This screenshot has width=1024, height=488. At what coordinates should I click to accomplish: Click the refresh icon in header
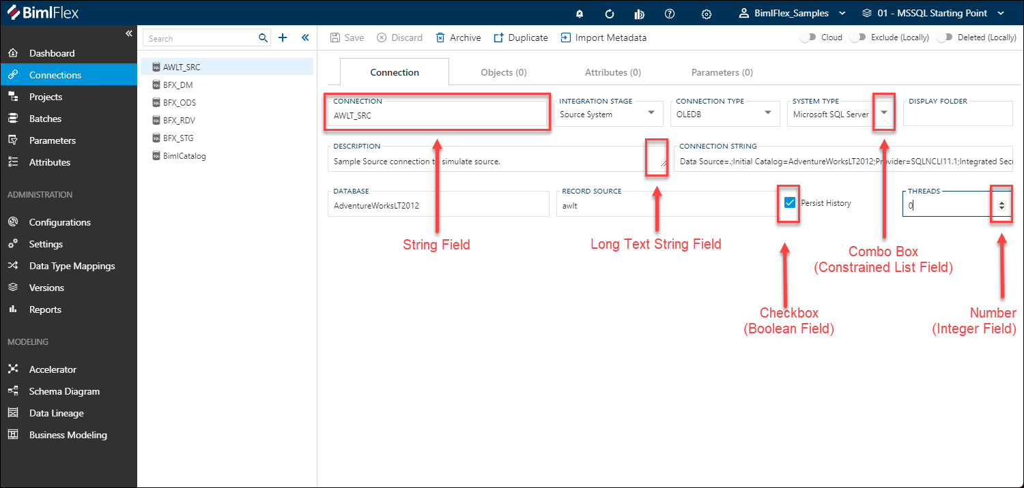pos(610,14)
